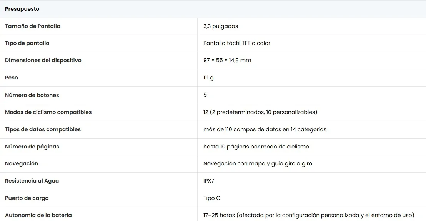Select the Número de páginas label
The width and height of the screenshot is (426, 221).
coord(32,147)
